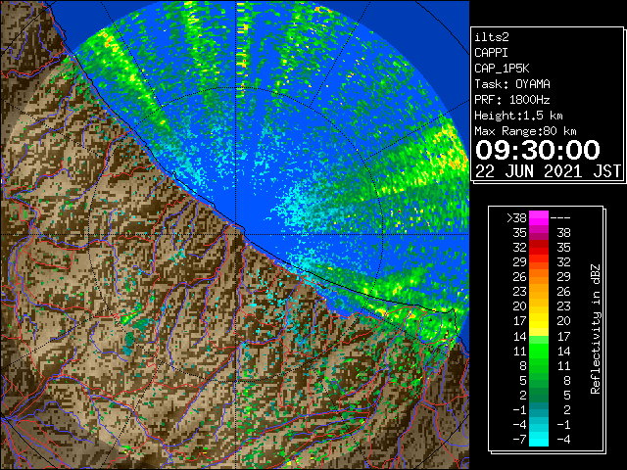
Task: Pick the cyan -7 dBZ color band
Action: click(539, 439)
